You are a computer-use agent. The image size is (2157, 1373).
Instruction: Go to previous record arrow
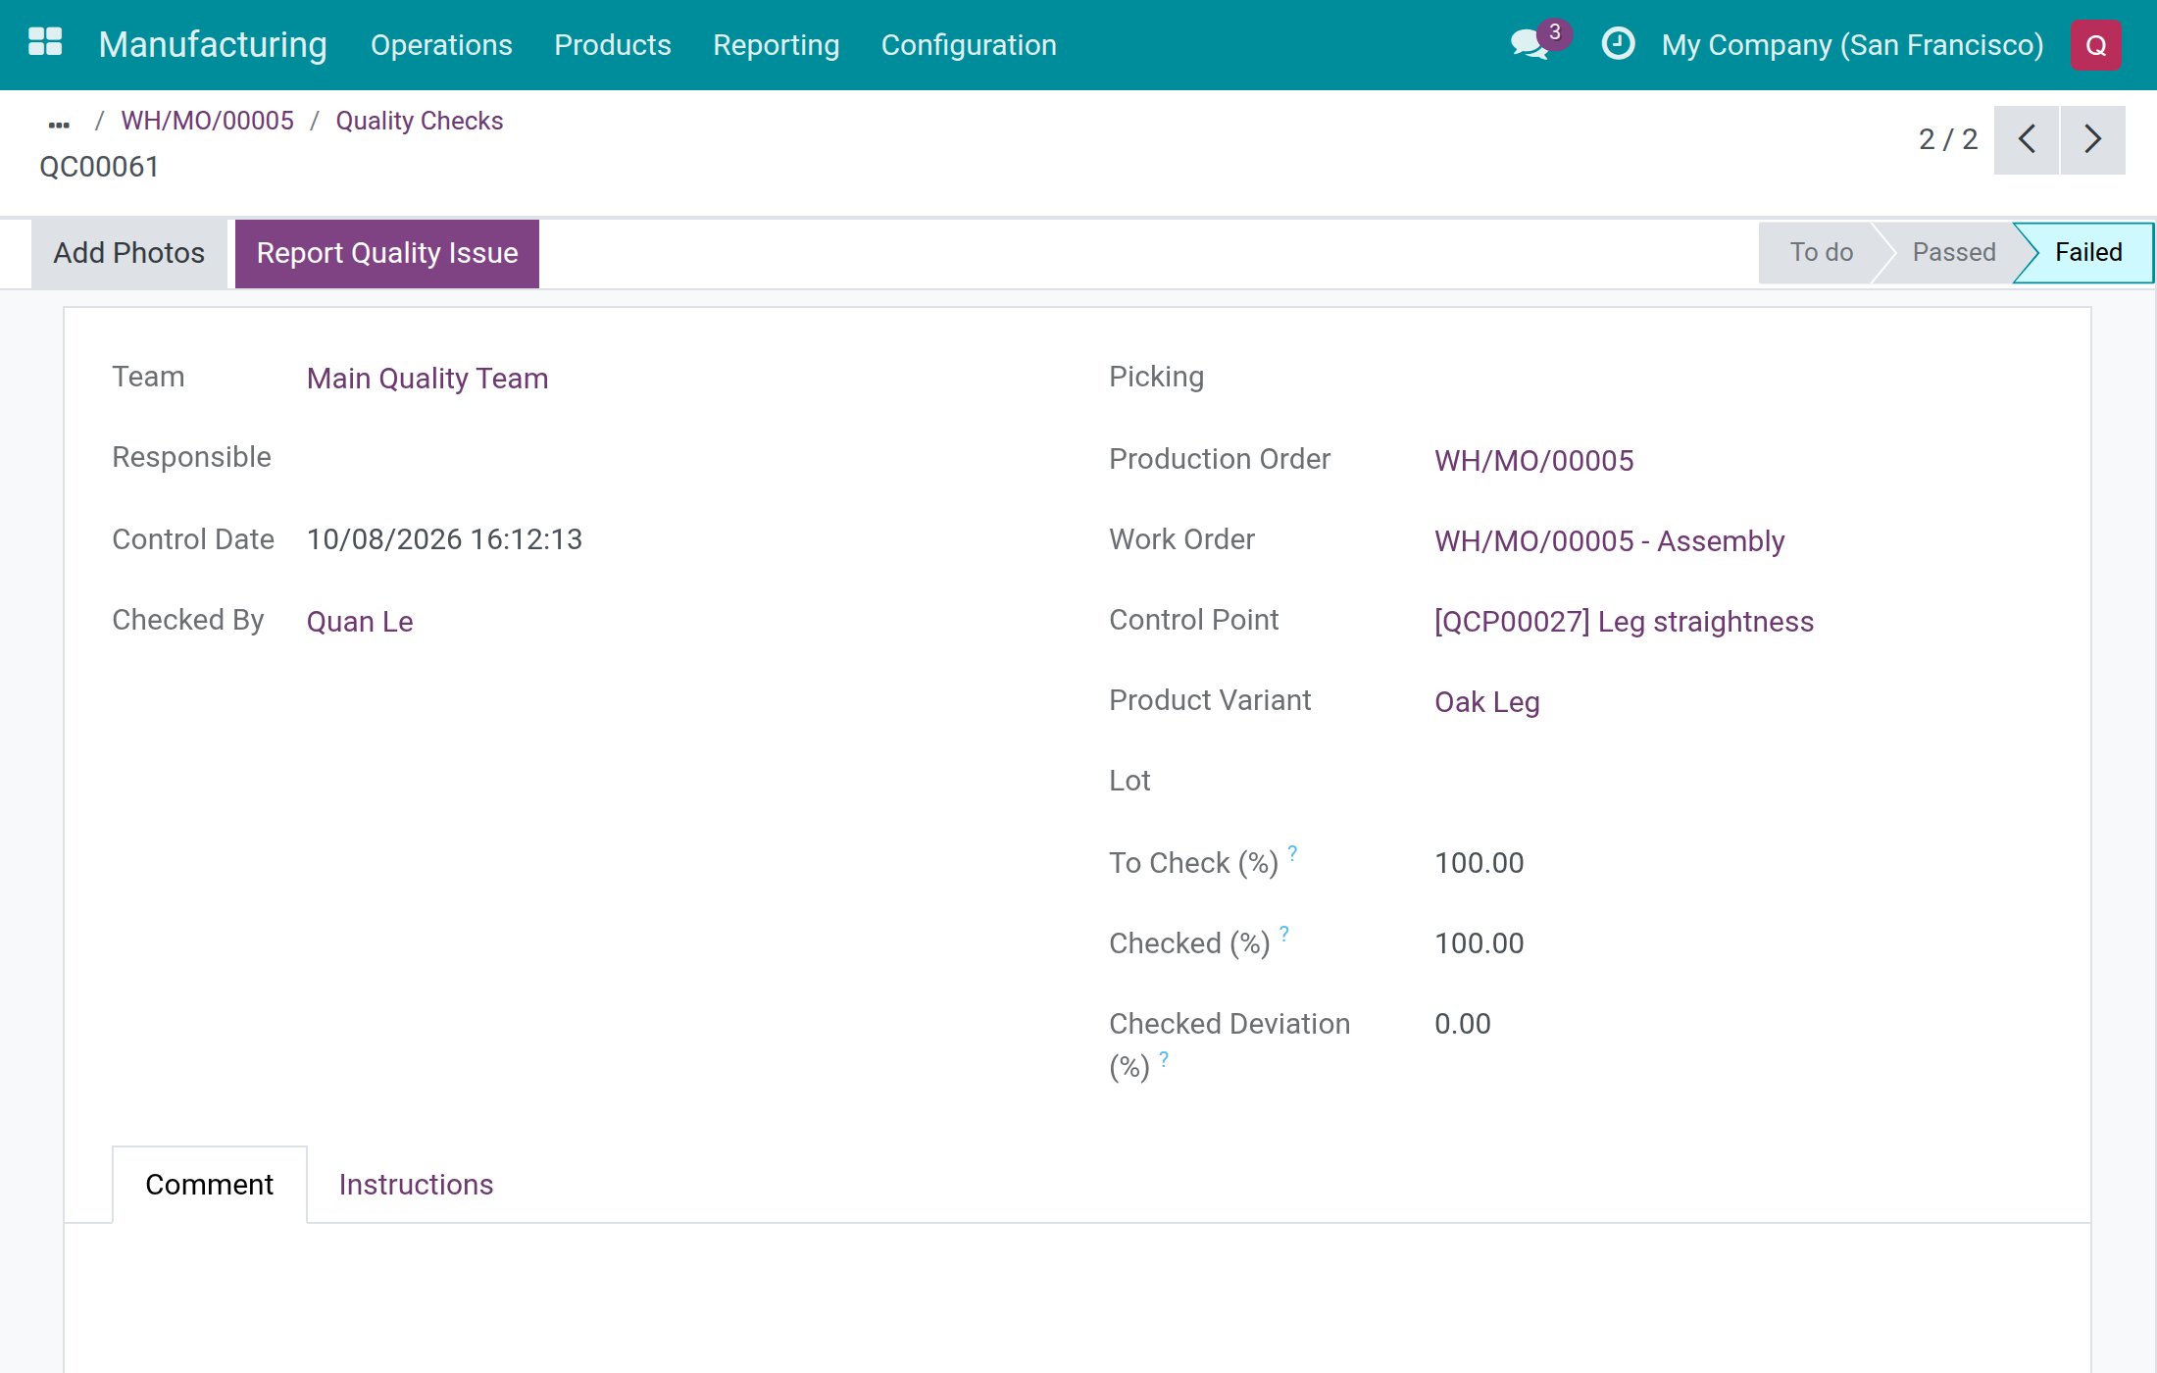tap(2027, 139)
